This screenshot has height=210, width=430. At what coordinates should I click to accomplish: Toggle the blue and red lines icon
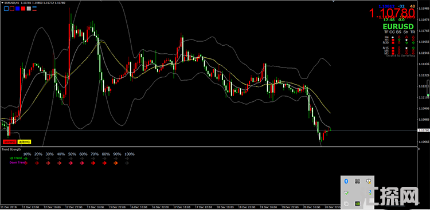point(34,9)
